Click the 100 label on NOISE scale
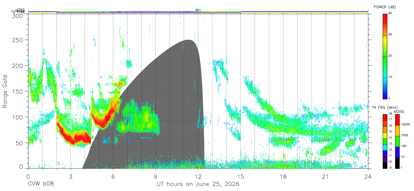The width and height of the screenshot is (414, 191). [404, 146]
